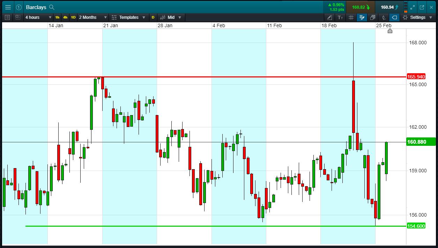Click the green horizontal support line
Viewport: 438px width, 248px height.
click(x=216, y=226)
